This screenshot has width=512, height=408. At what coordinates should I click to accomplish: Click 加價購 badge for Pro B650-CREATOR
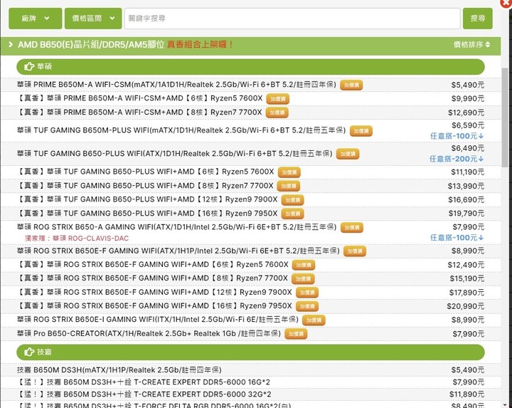click(x=296, y=334)
